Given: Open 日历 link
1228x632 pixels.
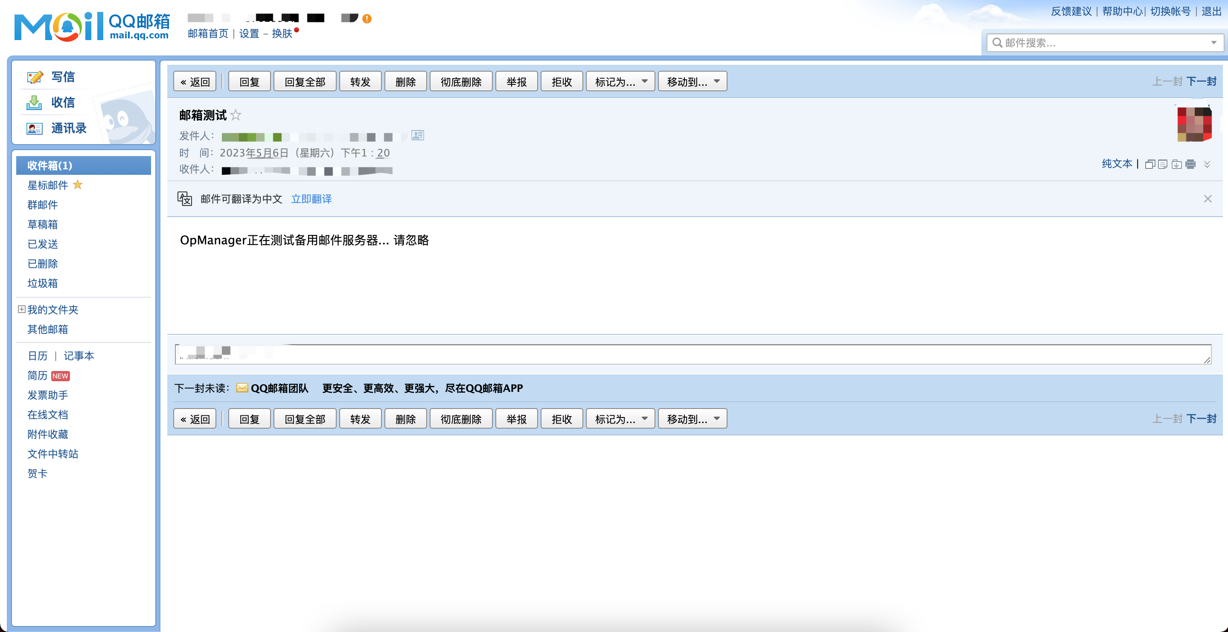Looking at the screenshot, I should (38, 356).
